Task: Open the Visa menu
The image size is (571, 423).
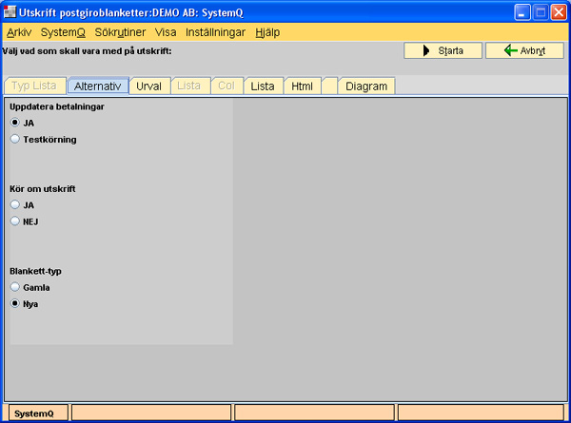Action: tap(166, 31)
